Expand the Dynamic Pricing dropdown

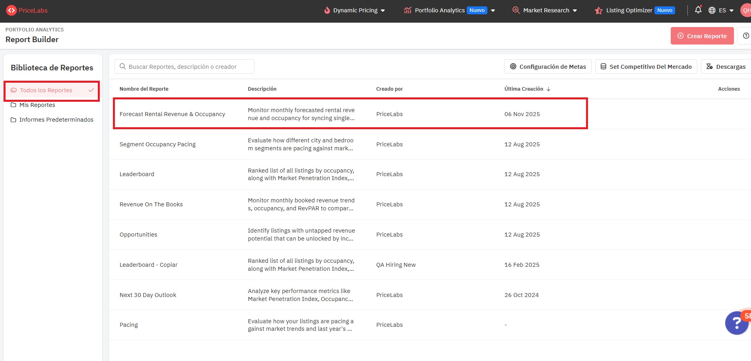(382, 11)
